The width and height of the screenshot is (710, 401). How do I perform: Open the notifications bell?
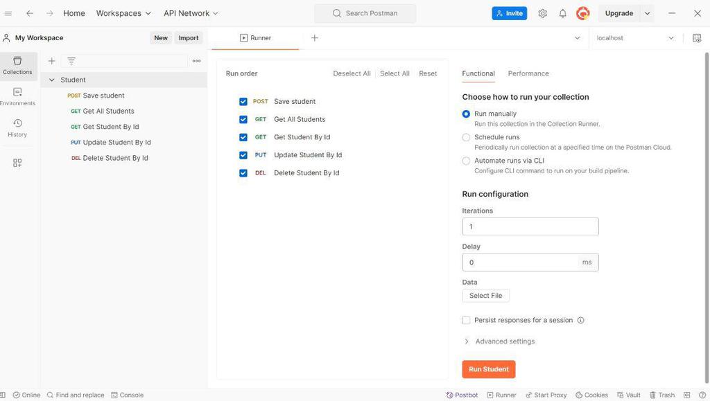562,13
